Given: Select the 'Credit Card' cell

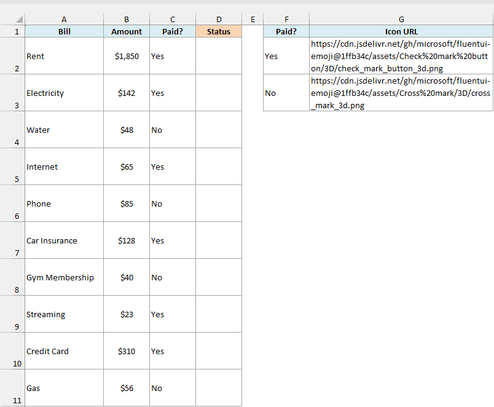Looking at the screenshot, I should point(65,351).
